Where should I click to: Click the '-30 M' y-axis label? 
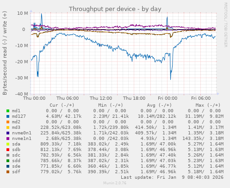(x=21, y=78)
